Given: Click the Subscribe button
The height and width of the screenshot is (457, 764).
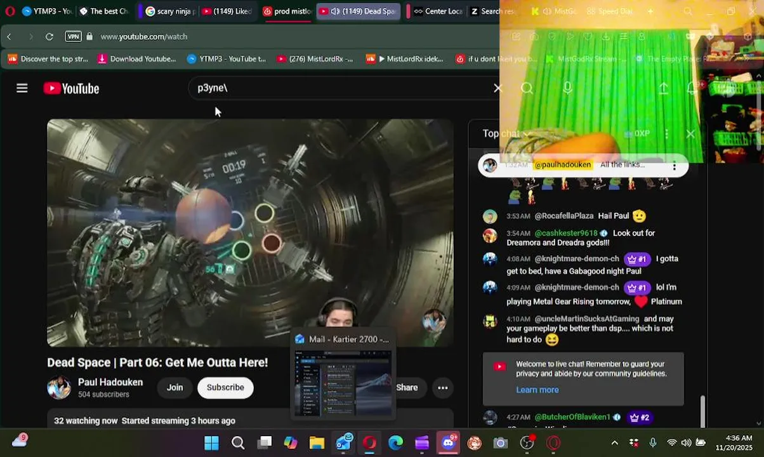Looking at the screenshot, I should click(225, 387).
